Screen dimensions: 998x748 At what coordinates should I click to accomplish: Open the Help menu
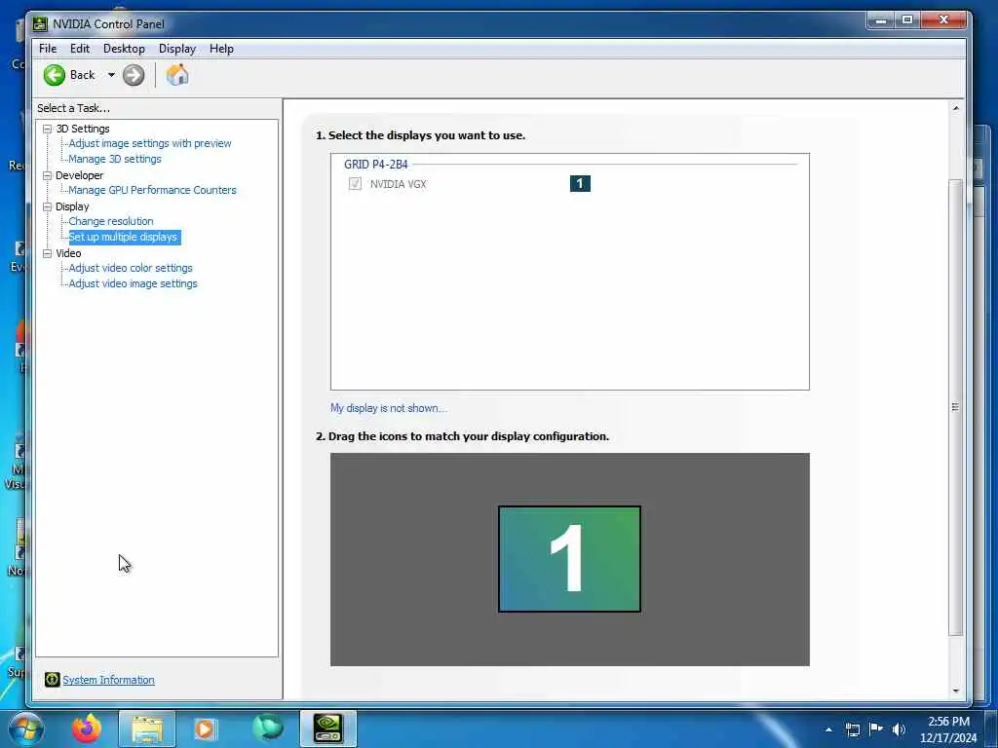pyautogui.click(x=221, y=49)
